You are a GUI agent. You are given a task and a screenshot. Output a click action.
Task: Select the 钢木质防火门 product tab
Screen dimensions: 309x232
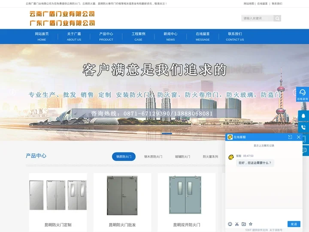click(x=153, y=157)
